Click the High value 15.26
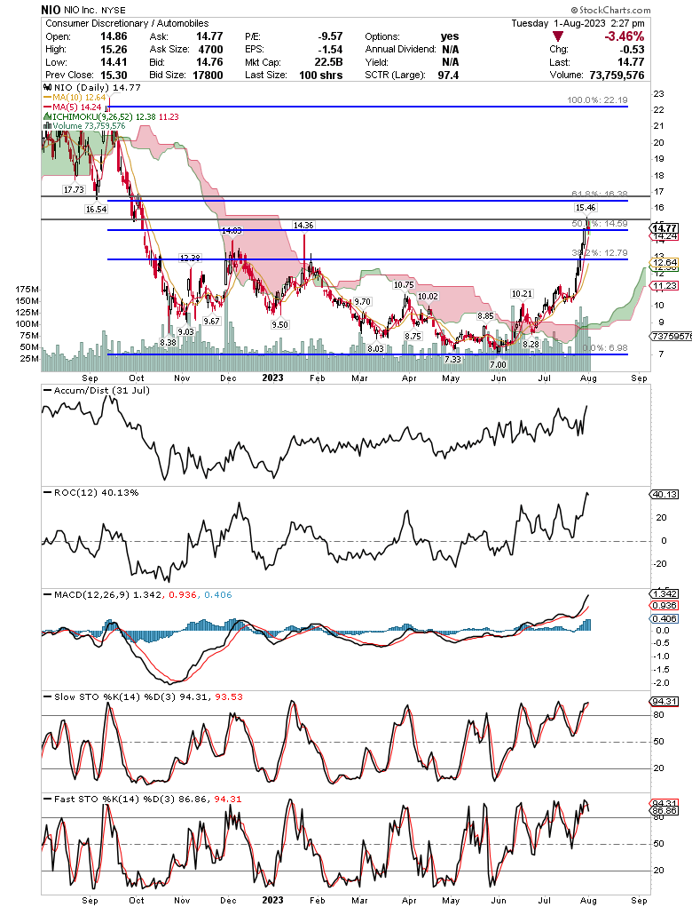This screenshot has height=907, width=692. click(114, 49)
